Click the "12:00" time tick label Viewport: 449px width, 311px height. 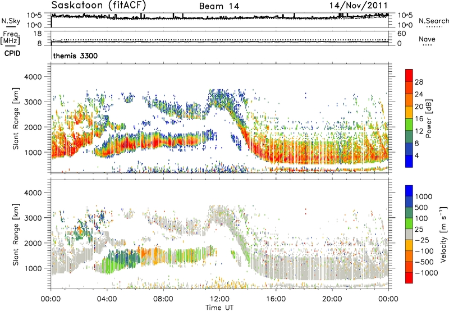(x=219, y=299)
